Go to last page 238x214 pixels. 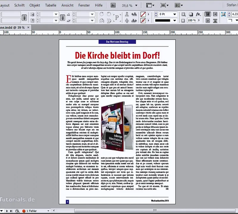coord(11,211)
